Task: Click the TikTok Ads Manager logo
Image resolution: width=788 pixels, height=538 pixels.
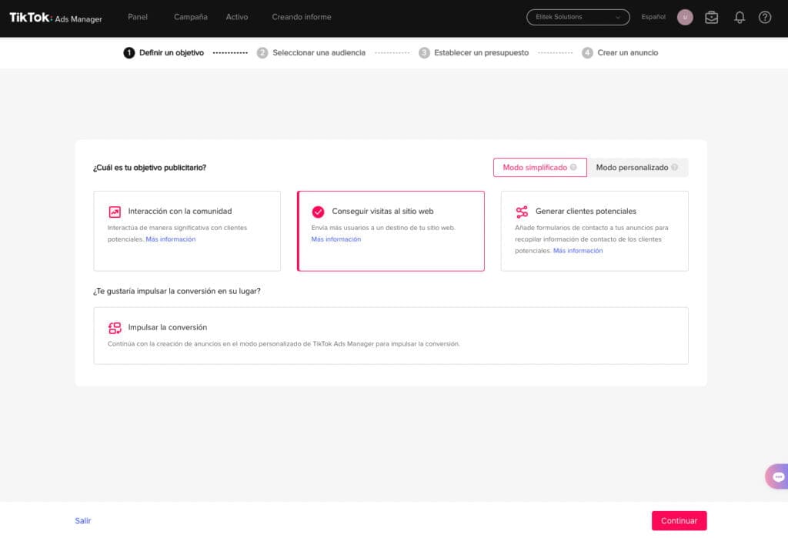Action: tap(55, 18)
